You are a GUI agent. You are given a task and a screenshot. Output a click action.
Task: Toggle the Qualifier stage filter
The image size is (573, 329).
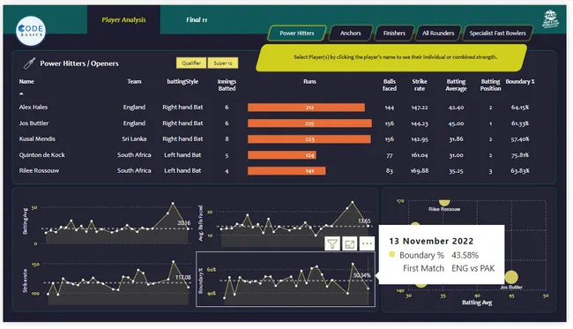[x=191, y=63]
